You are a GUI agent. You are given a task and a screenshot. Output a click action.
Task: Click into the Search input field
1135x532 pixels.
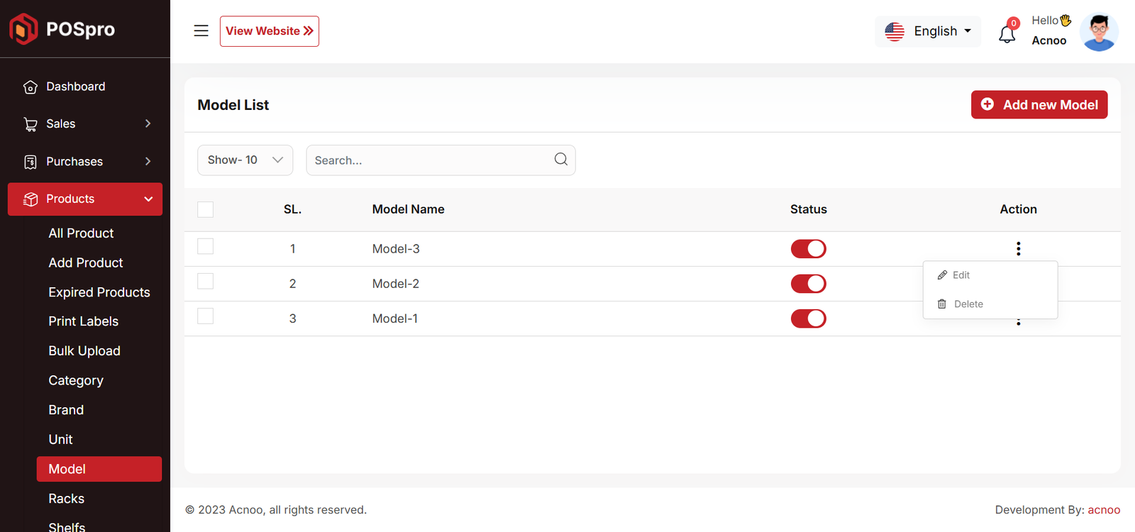(x=429, y=160)
